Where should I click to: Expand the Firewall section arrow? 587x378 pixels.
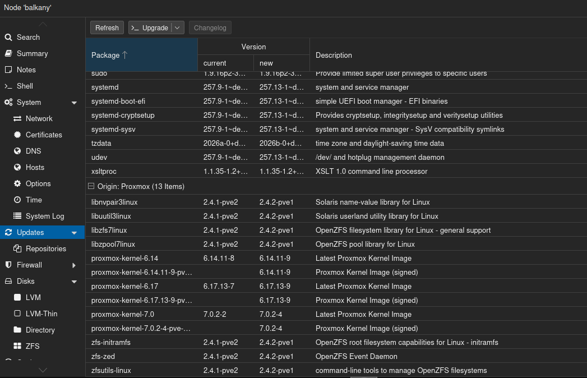point(74,265)
